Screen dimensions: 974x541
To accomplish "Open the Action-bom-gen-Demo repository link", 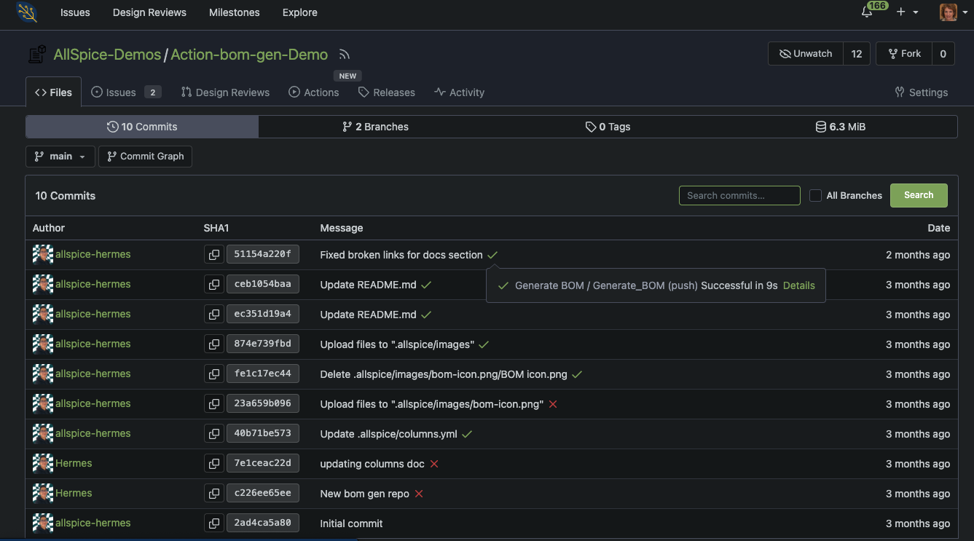I will 249,55.
